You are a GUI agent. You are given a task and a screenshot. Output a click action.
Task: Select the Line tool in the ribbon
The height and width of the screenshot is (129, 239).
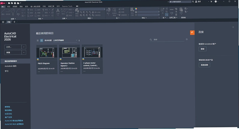[3, 12]
